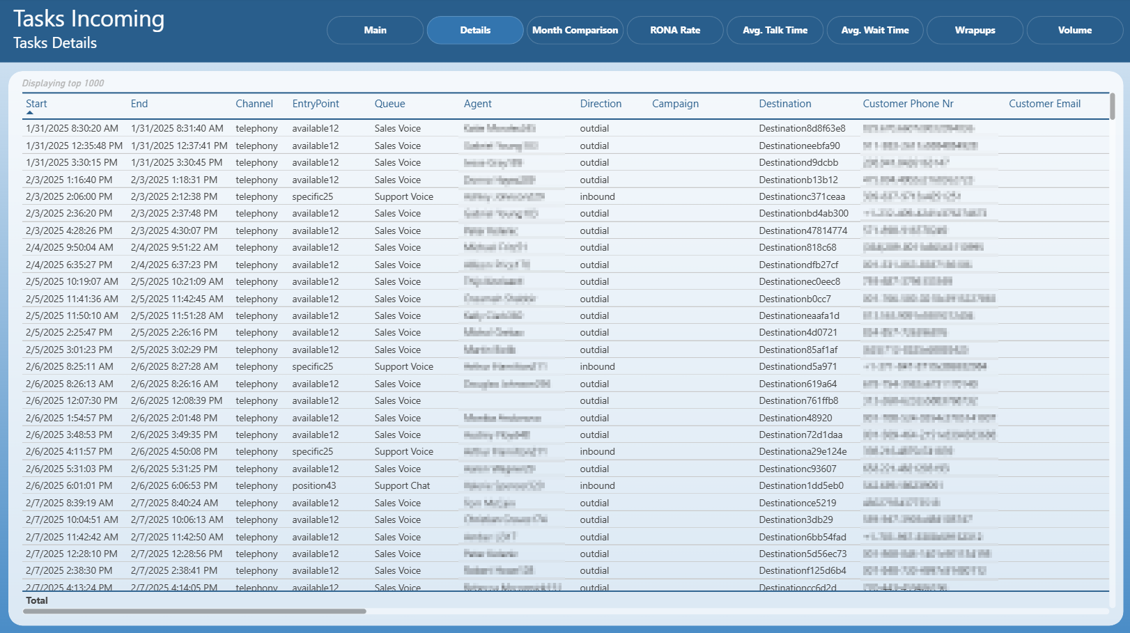Select Support Voice in 2/3/2025 2:06:00 PM row
The height and width of the screenshot is (633, 1130).
click(x=403, y=197)
